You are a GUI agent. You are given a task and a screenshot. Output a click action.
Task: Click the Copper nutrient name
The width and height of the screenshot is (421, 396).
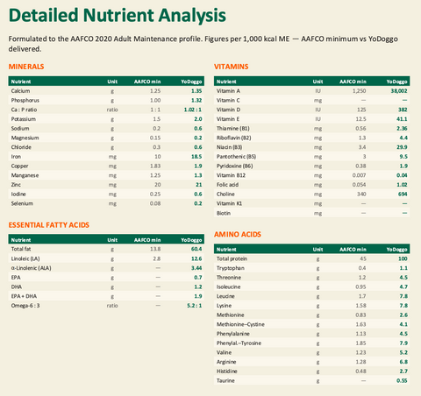click(19, 166)
